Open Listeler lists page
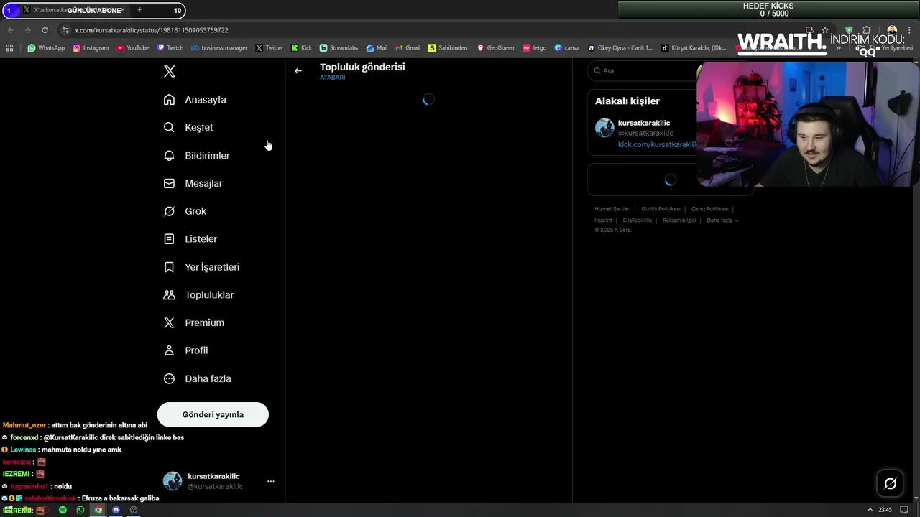 pos(190,239)
